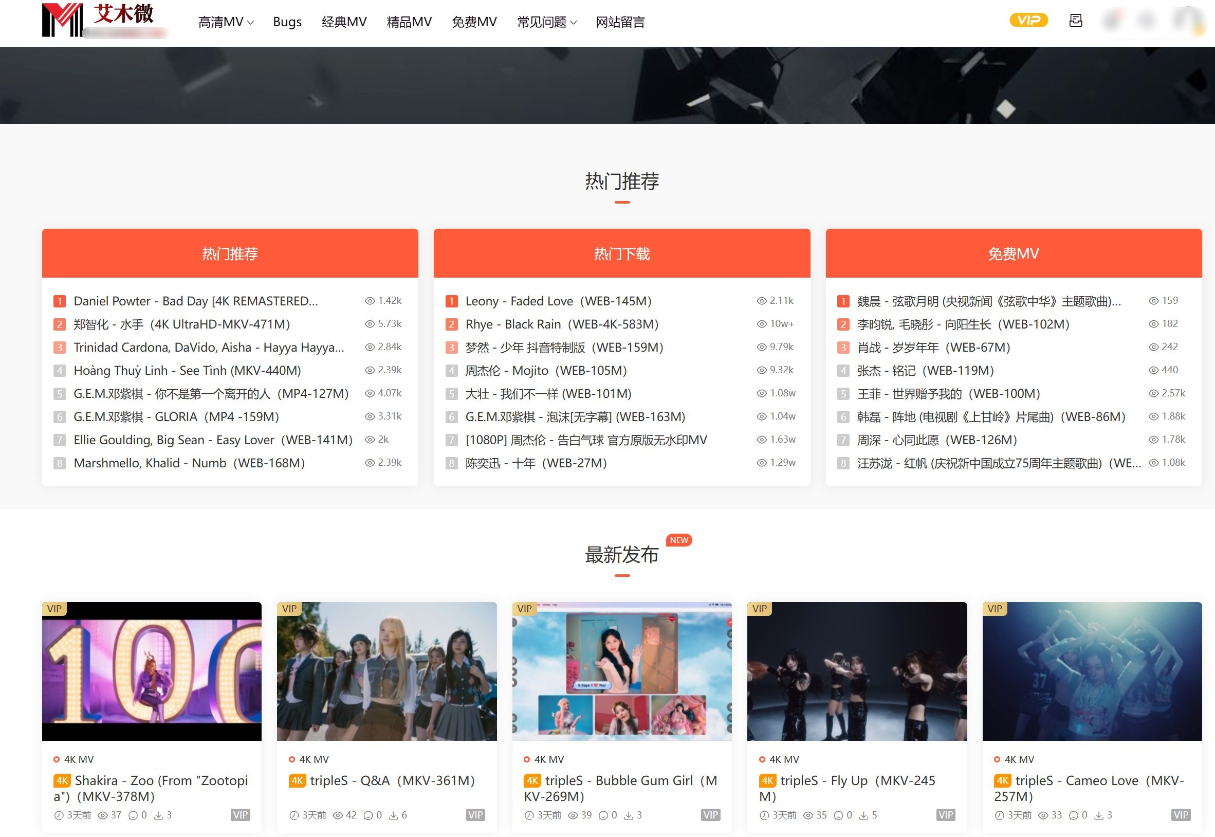Image resolution: width=1215 pixels, height=837 pixels.
Task: Expand the 高清MV dropdown menu
Action: [x=226, y=22]
